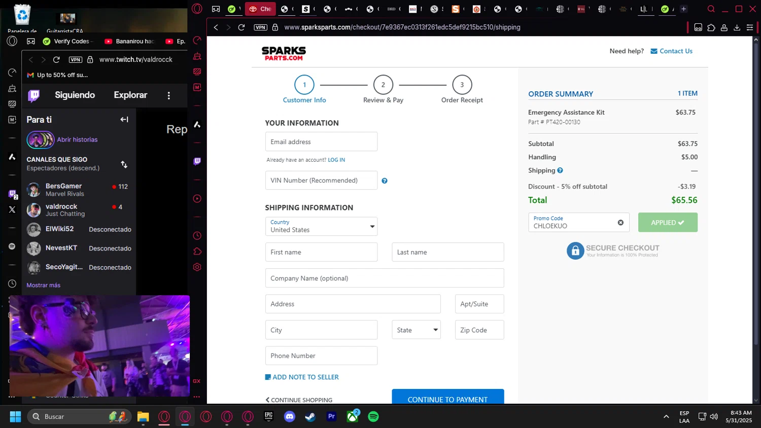
Task: Open the browser downloads icon
Action: pyautogui.click(x=737, y=27)
